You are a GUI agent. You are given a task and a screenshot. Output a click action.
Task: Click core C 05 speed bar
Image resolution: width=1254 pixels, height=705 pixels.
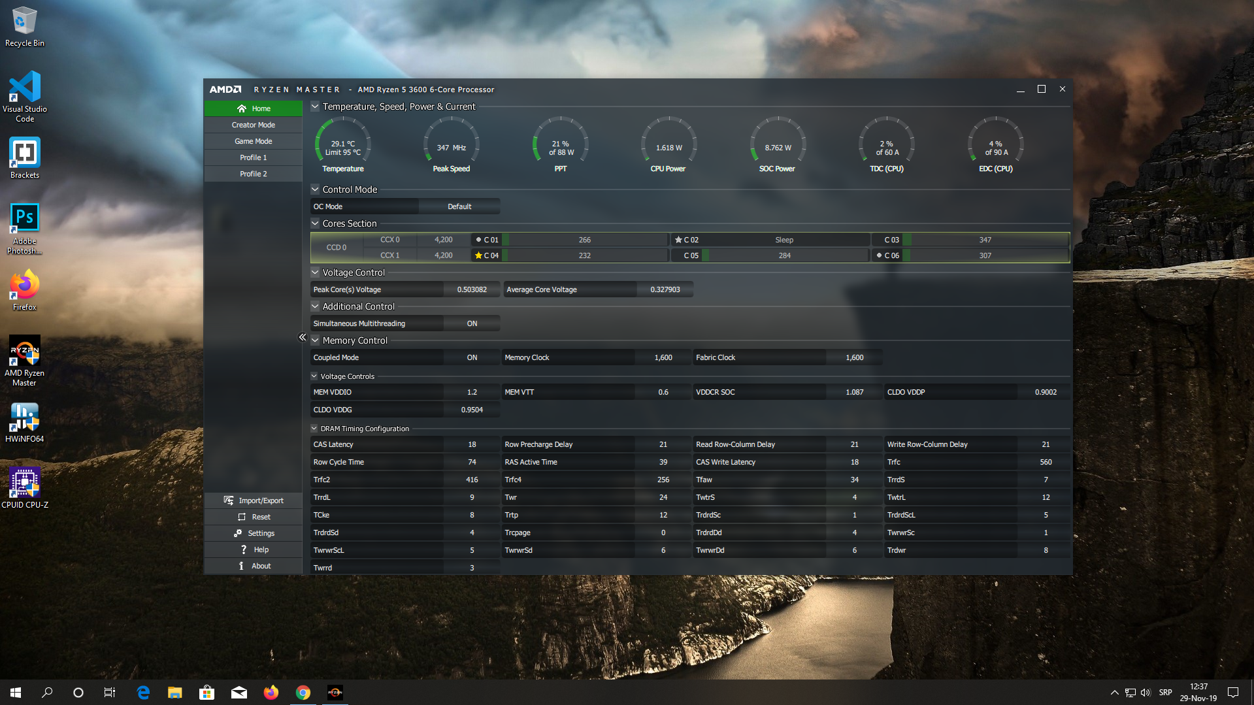(x=784, y=255)
